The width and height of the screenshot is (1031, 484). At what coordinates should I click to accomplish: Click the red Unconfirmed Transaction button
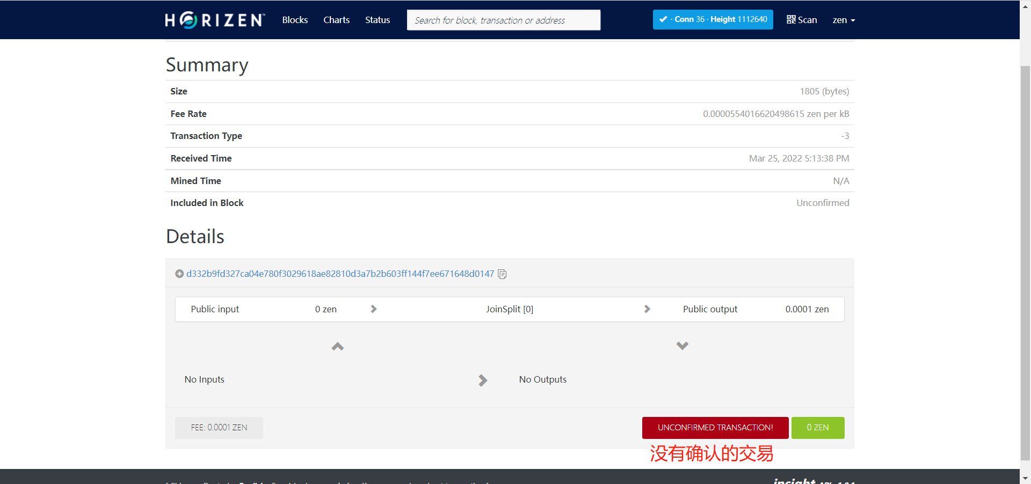(715, 428)
